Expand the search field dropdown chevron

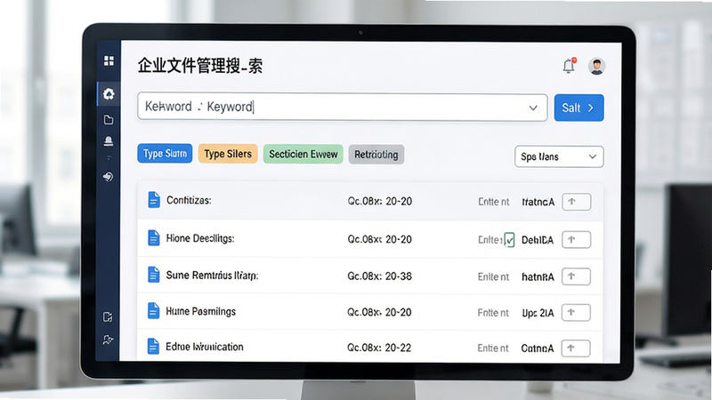pyautogui.click(x=533, y=108)
